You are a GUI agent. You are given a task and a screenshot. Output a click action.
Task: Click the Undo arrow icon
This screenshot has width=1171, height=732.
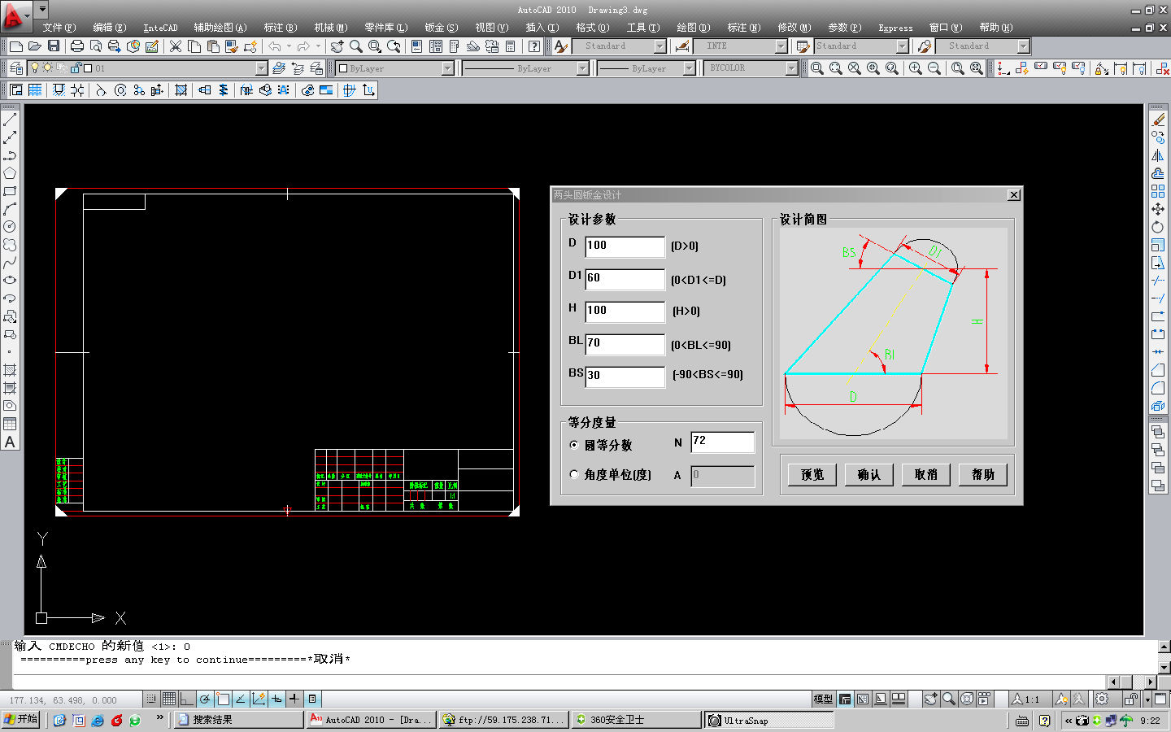click(275, 46)
